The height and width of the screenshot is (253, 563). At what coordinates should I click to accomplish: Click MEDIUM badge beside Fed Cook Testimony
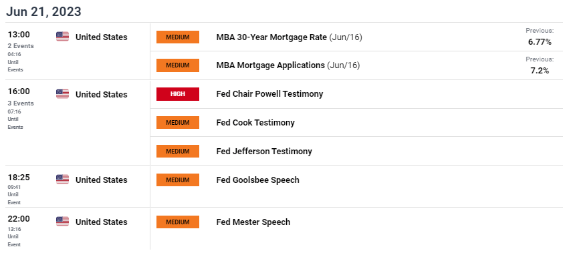tap(178, 123)
